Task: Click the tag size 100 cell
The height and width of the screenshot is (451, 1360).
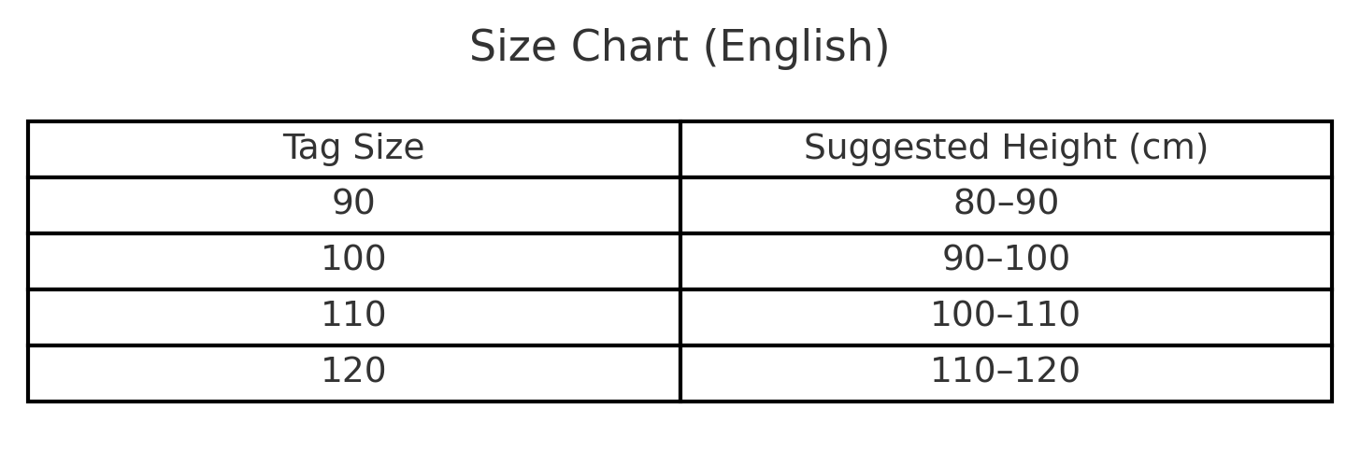Action: click(x=353, y=260)
